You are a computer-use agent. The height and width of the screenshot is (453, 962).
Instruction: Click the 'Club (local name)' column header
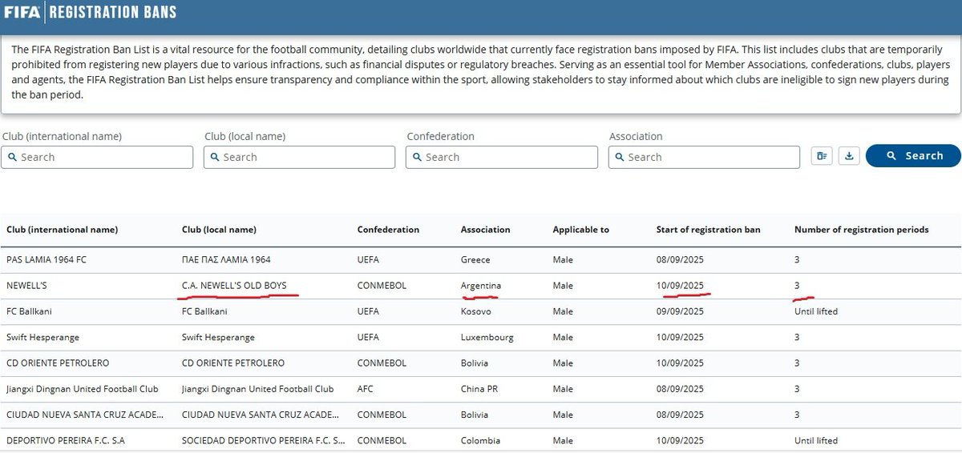[x=220, y=230]
